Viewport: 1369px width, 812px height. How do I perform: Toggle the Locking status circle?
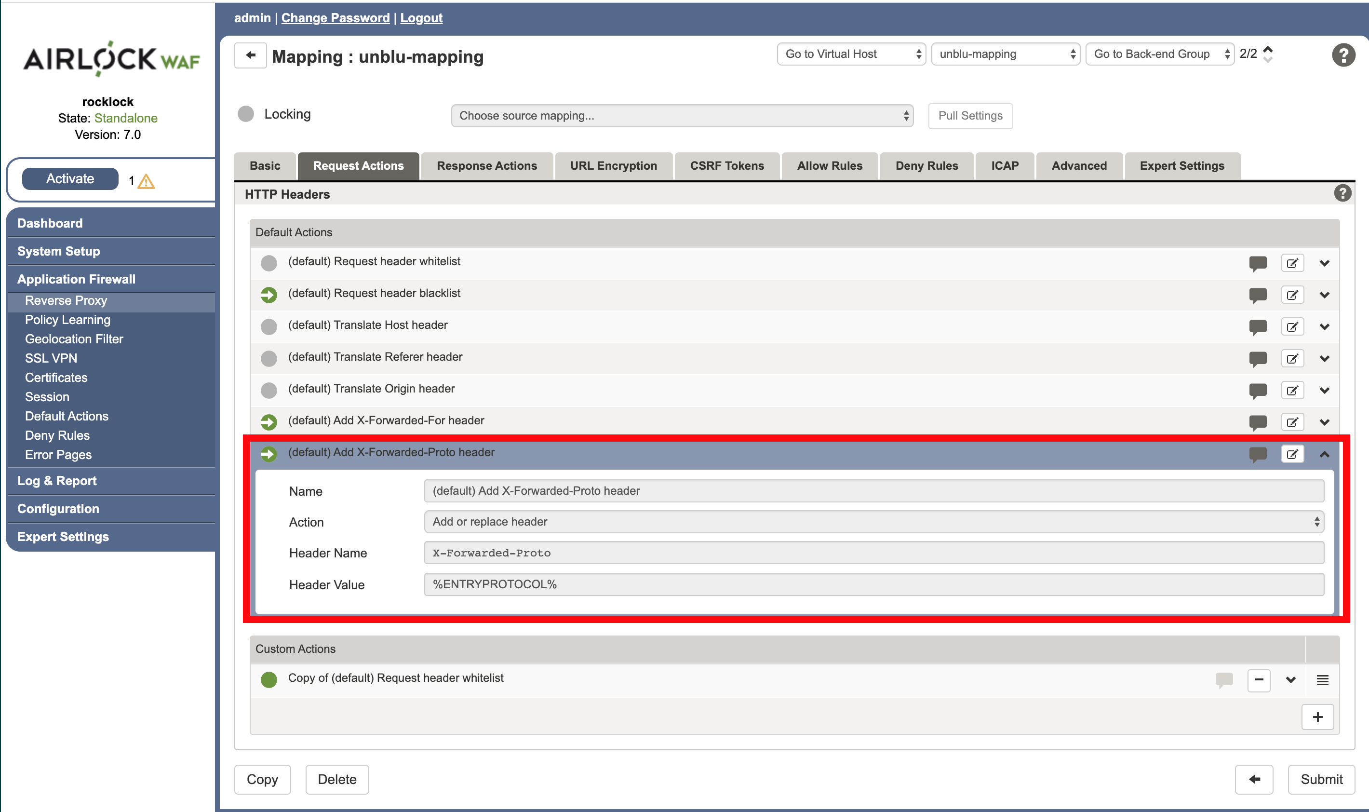point(246,114)
